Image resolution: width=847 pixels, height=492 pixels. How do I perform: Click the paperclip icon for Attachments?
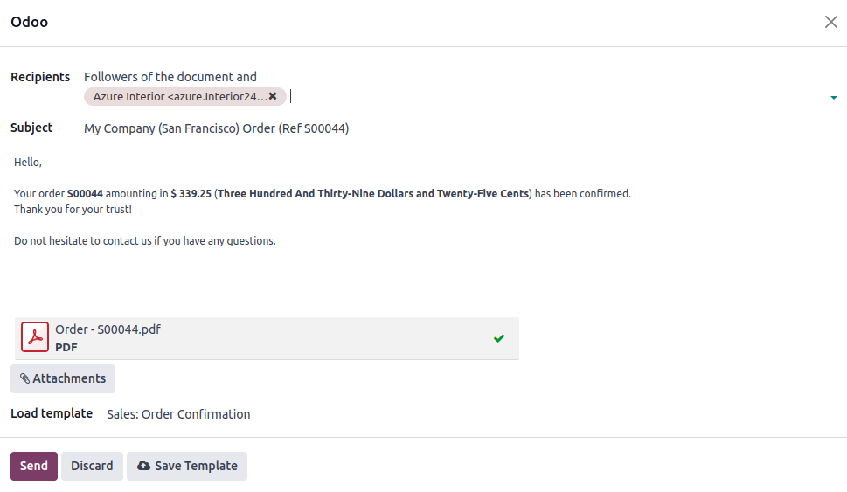(x=24, y=378)
